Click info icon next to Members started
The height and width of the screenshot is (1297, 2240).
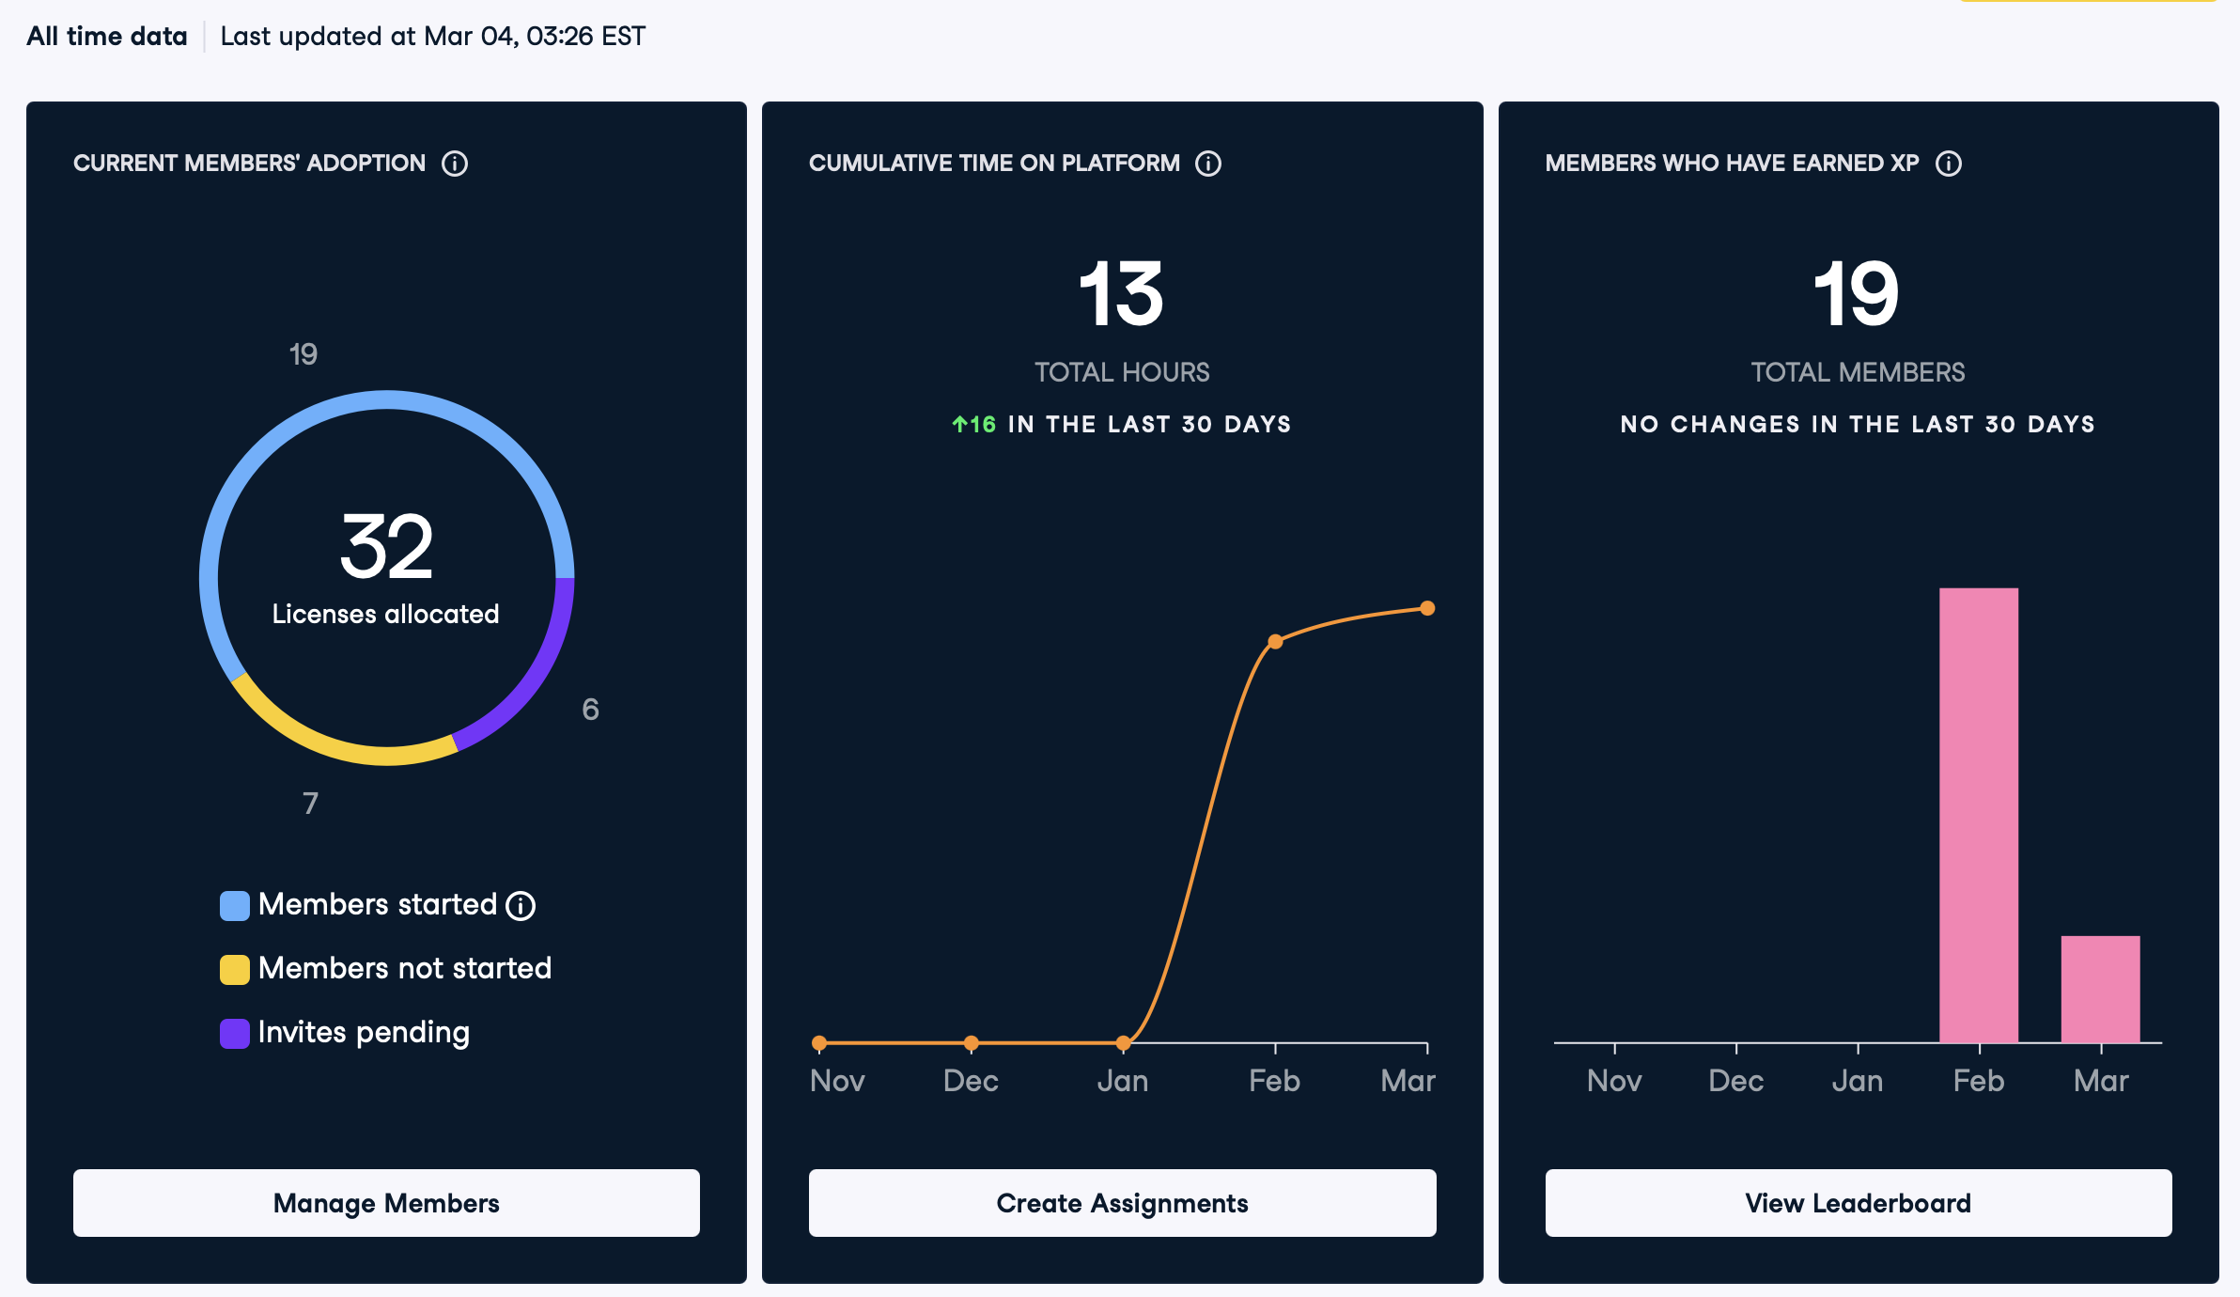(x=521, y=905)
